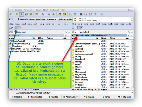142x107 pixels.
Task: Toggle the left panel network drive button
Action: click(18, 28)
